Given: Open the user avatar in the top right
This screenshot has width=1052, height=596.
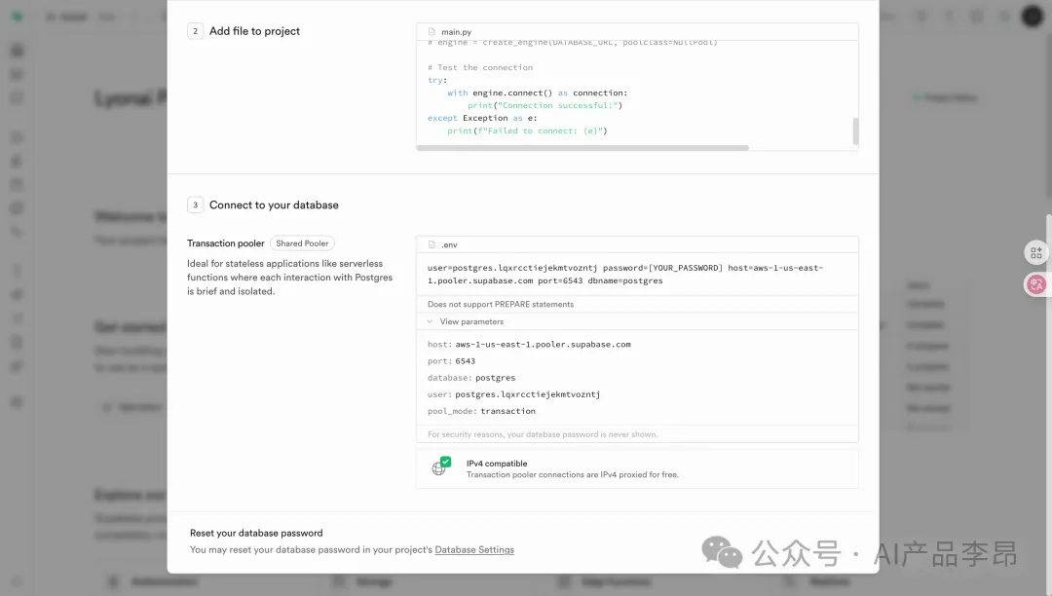Looking at the screenshot, I should pyautogui.click(x=1032, y=17).
